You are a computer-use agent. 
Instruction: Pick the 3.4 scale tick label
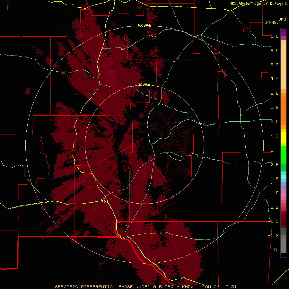tap(275, 150)
